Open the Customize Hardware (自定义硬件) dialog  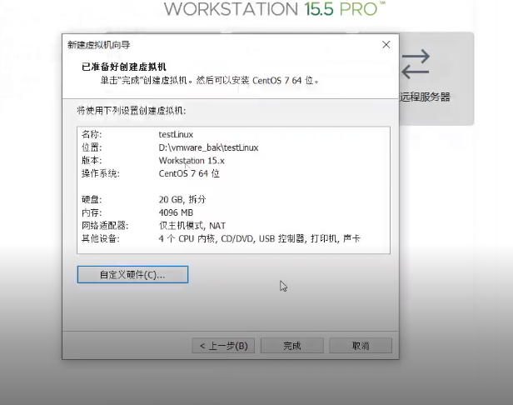pyautogui.click(x=132, y=274)
